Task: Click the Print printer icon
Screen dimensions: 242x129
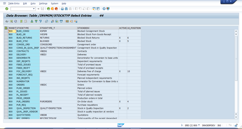Action: click(x=62, y=9)
